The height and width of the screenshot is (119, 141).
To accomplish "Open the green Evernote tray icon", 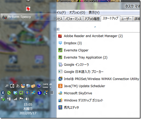I will (x=21, y=93).
